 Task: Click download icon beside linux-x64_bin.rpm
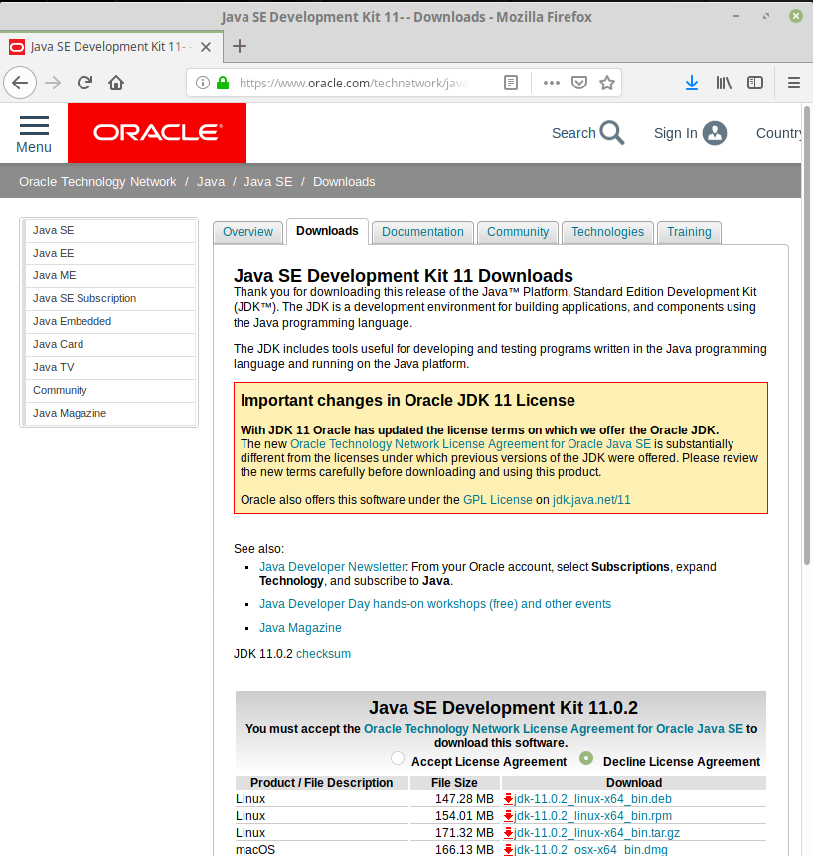[x=508, y=816]
